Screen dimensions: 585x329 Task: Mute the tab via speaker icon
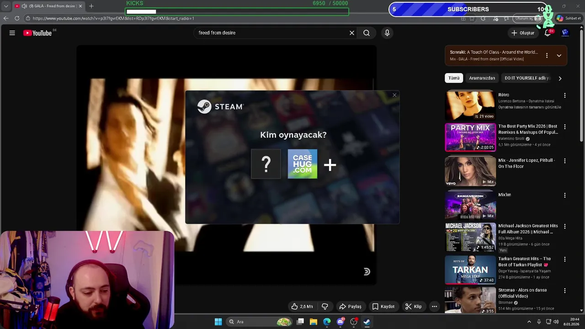[x=24, y=6]
